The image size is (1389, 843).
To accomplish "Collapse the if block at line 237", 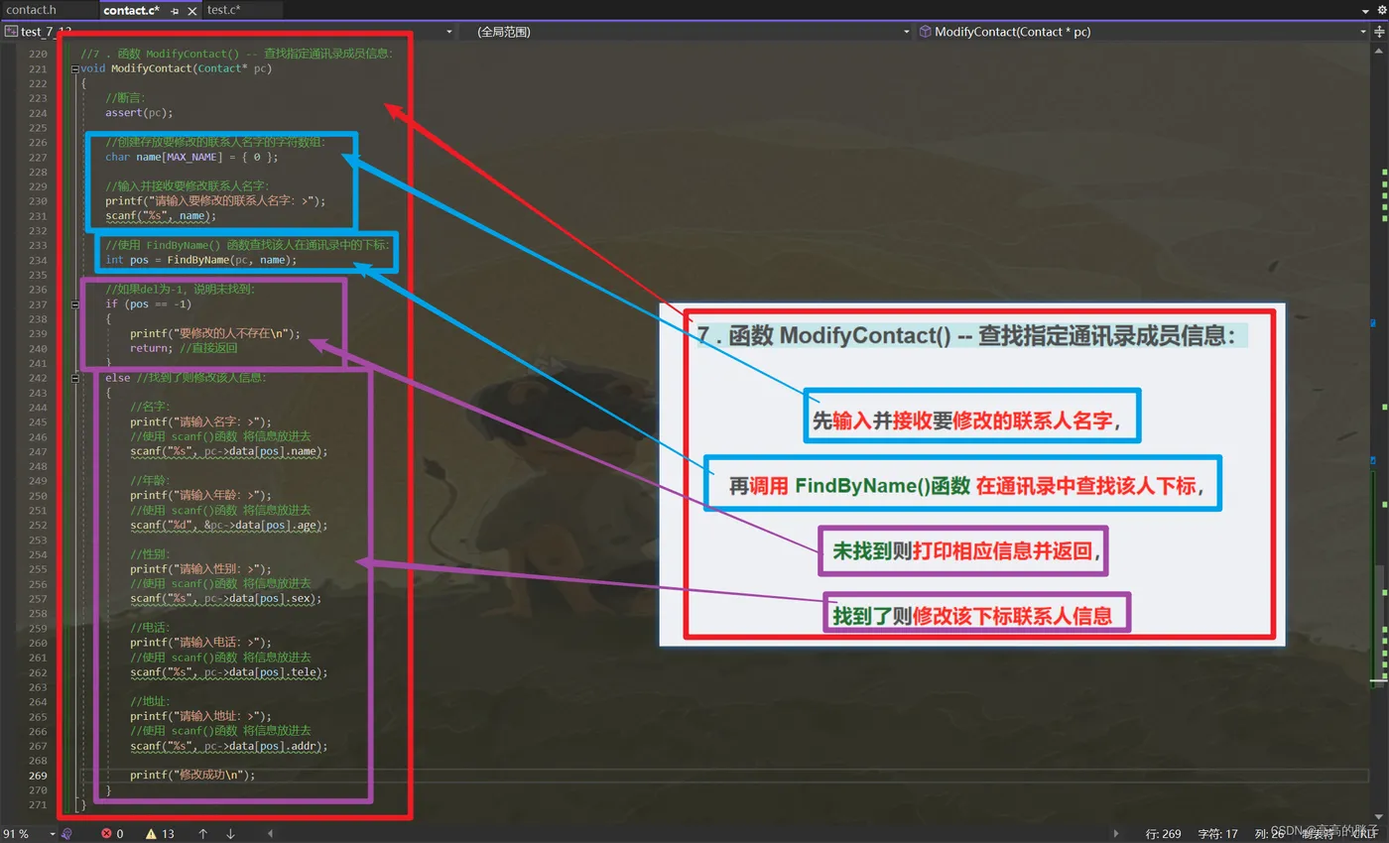I will [x=75, y=304].
